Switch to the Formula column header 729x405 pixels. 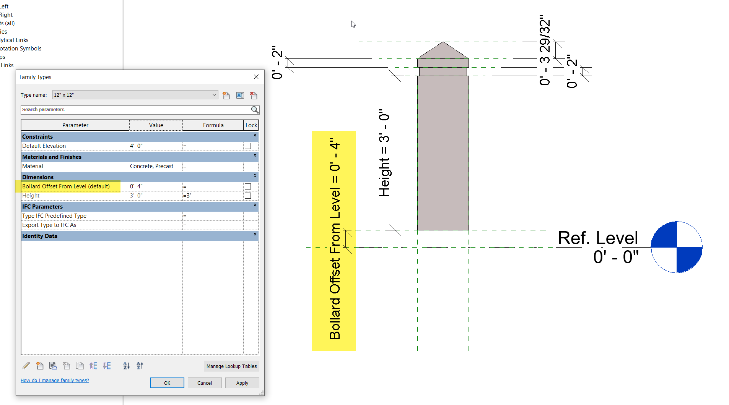[x=213, y=125]
